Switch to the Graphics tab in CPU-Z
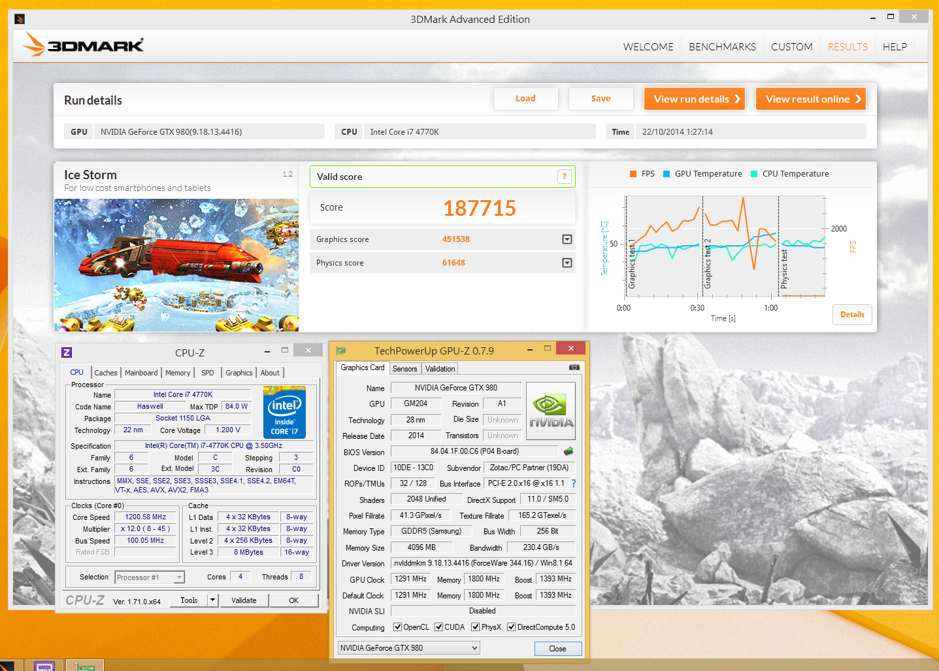The height and width of the screenshot is (671, 939). 239,373
